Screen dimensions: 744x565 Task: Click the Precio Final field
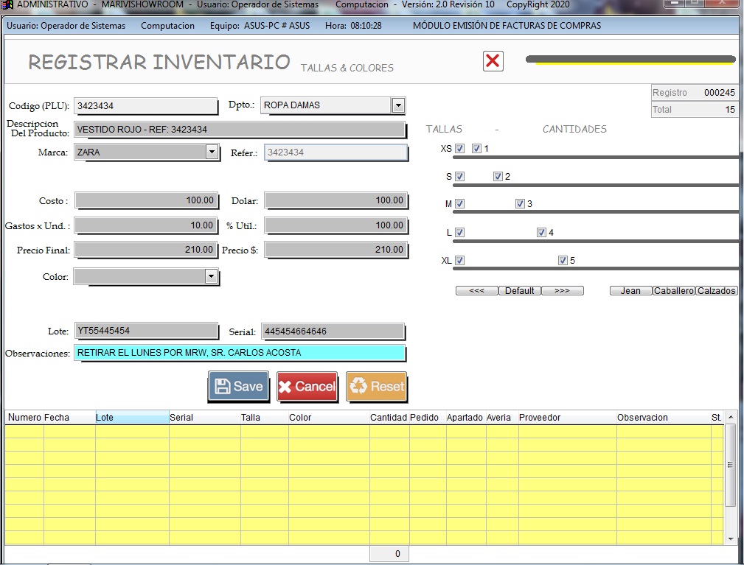point(146,250)
